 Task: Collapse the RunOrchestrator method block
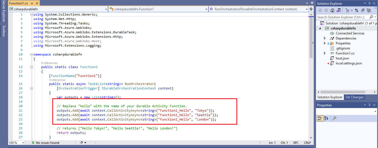pos(31,88)
